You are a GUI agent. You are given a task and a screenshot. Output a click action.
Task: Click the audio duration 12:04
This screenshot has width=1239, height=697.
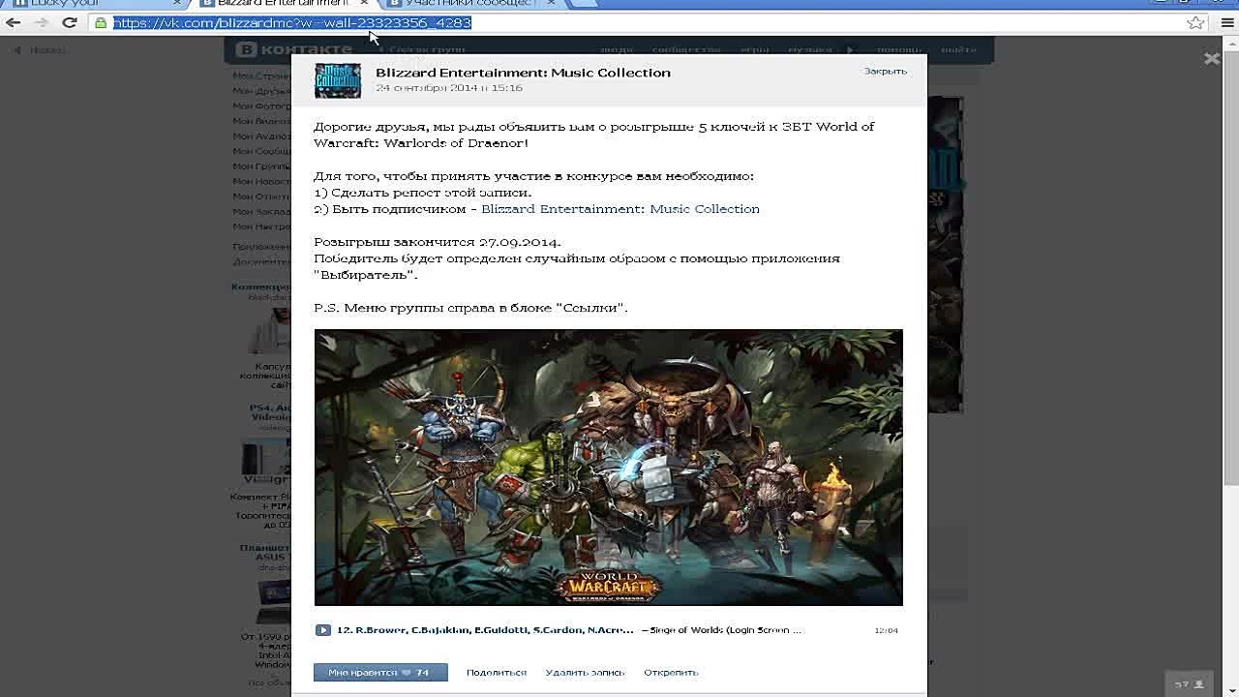click(886, 630)
